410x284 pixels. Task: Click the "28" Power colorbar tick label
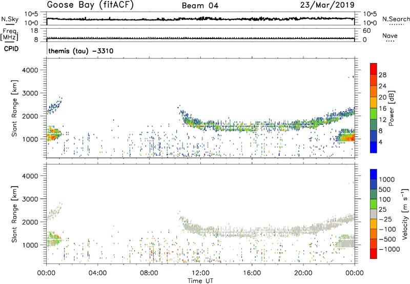pyautogui.click(x=382, y=75)
